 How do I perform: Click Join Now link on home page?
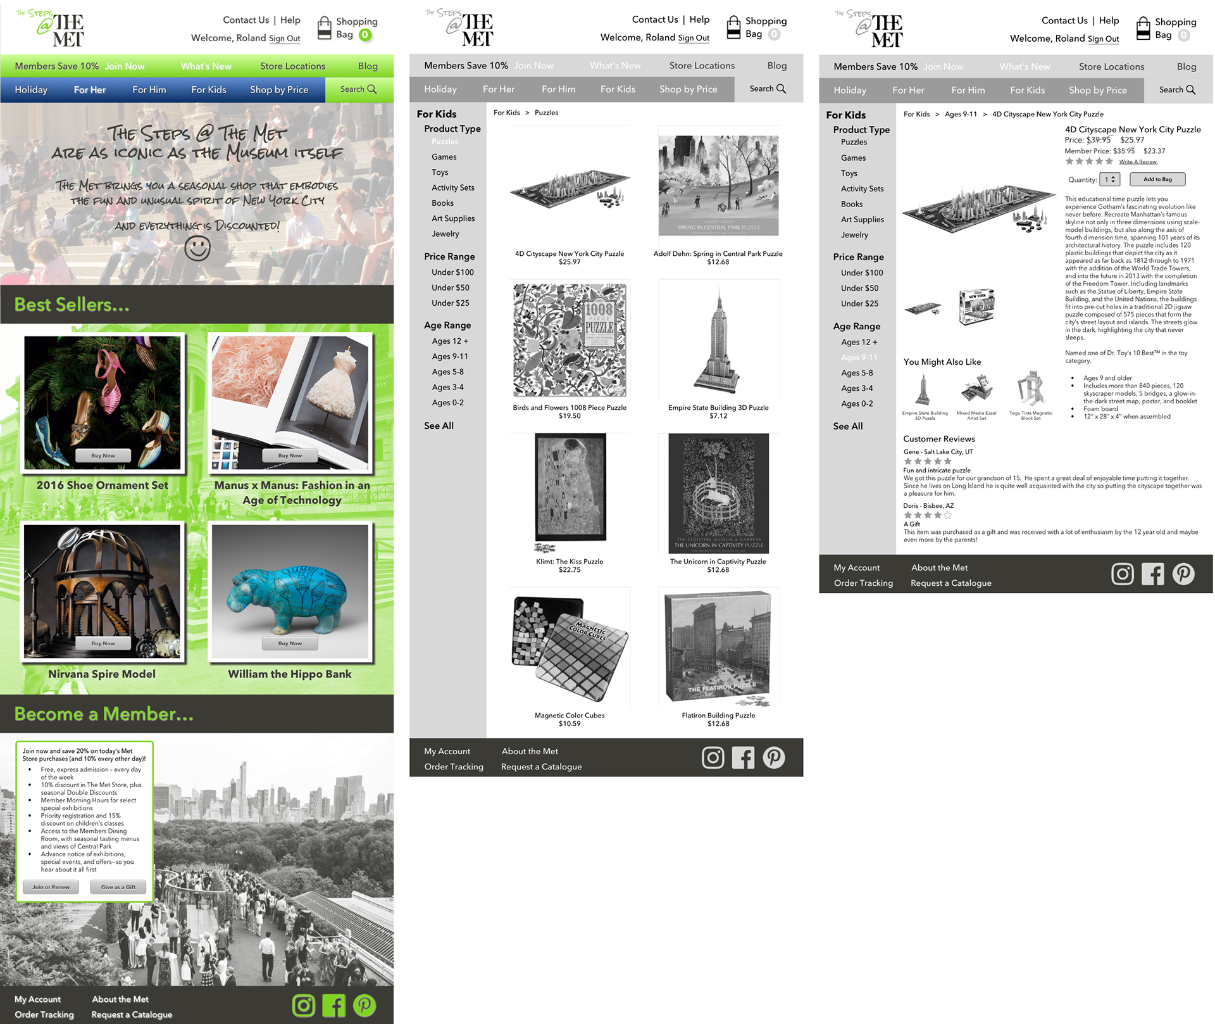(125, 66)
